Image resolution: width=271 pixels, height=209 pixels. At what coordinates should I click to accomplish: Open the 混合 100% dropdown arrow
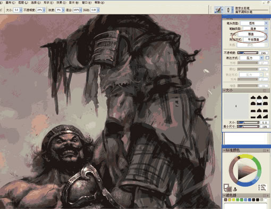(81, 10)
